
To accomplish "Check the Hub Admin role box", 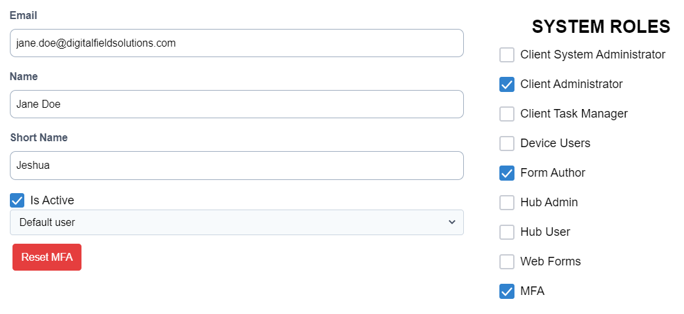I will [x=507, y=202].
